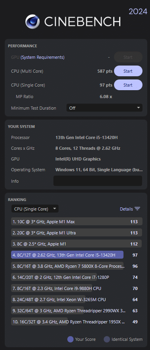This screenshot has height=350, width=150.
Task: Select the 8C Apple M1 ranking row
Action: 77,244
